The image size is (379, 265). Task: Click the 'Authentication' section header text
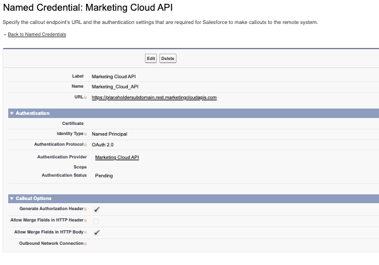[32, 113]
